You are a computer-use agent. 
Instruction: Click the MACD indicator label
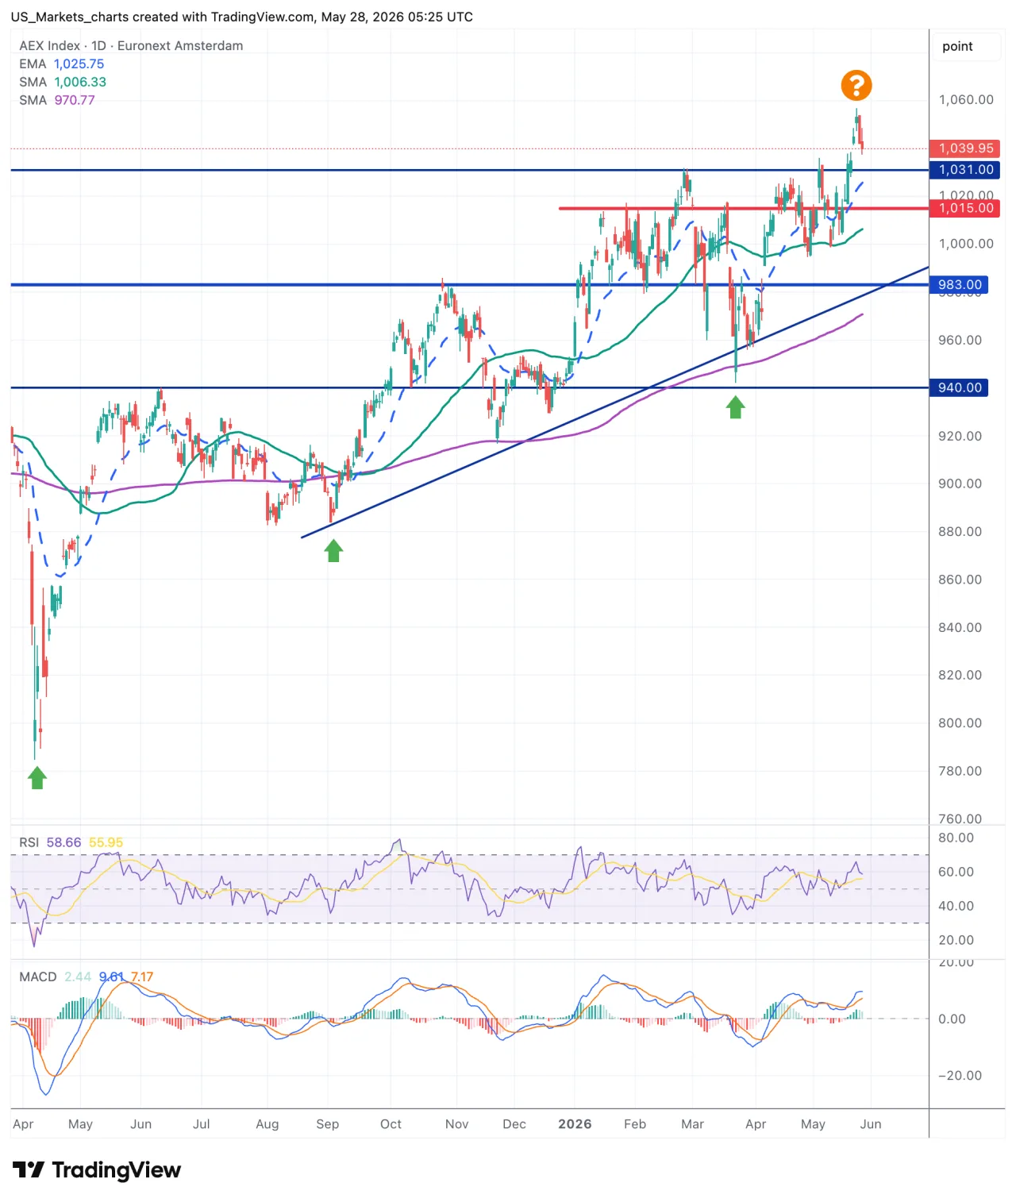[38, 977]
